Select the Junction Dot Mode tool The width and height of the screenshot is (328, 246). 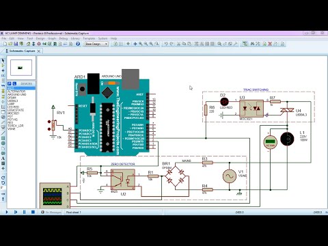pyautogui.click(x=3, y=70)
